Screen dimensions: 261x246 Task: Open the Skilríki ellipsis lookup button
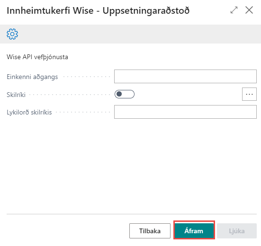point(249,94)
